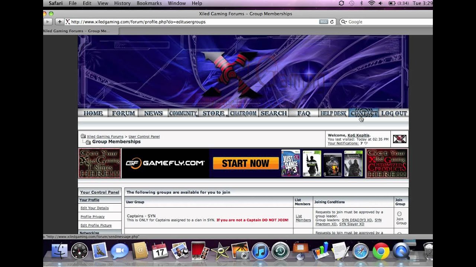
Task: Click the GameFly START NOW banner button
Action: 246,163
